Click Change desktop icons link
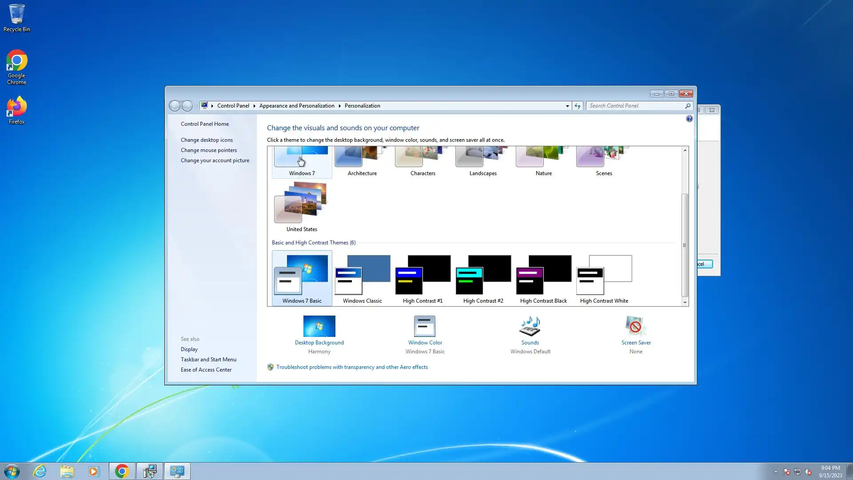Viewport: 853px width, 480px height. [x=207, y=140]
